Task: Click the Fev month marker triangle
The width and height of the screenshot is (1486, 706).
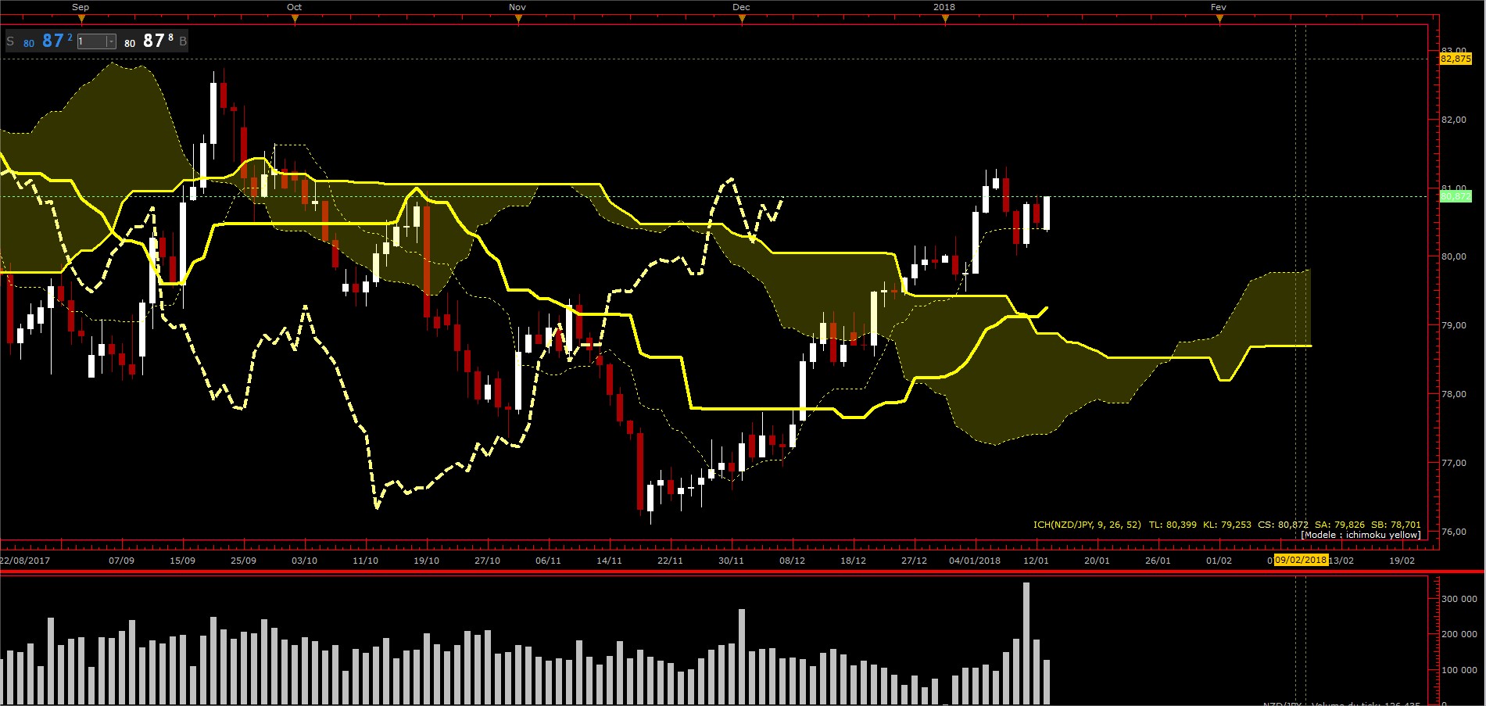Action: [x=1219, y=20]
